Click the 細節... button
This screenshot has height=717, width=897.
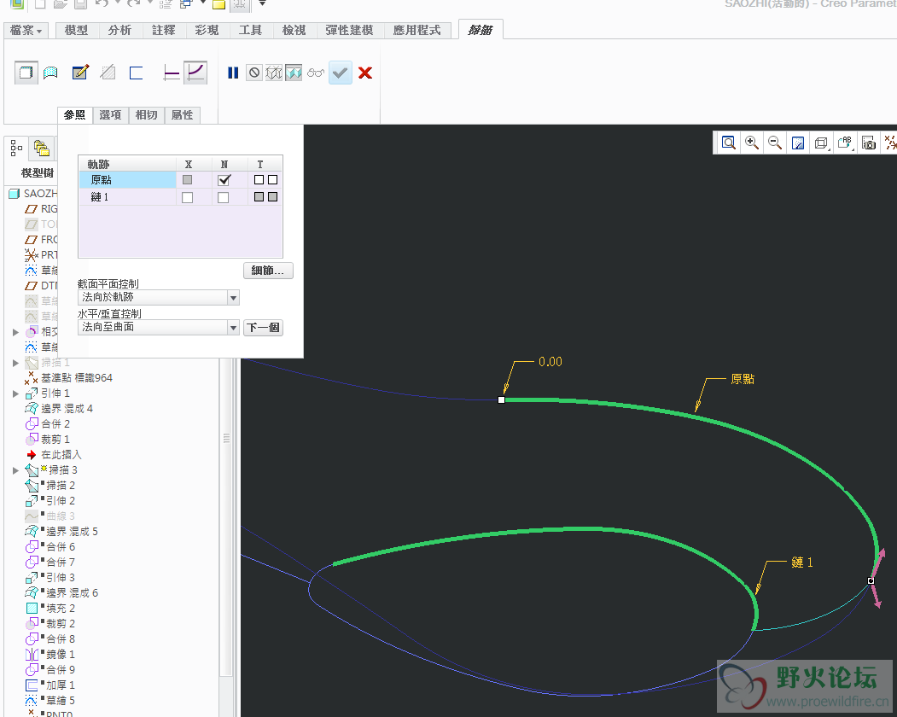[268, 271]
